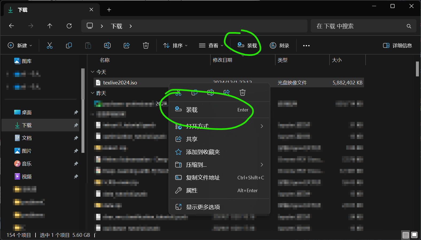Go up one folder level
The height and width of the screenshot is (240, 421).
click(50, 26)
